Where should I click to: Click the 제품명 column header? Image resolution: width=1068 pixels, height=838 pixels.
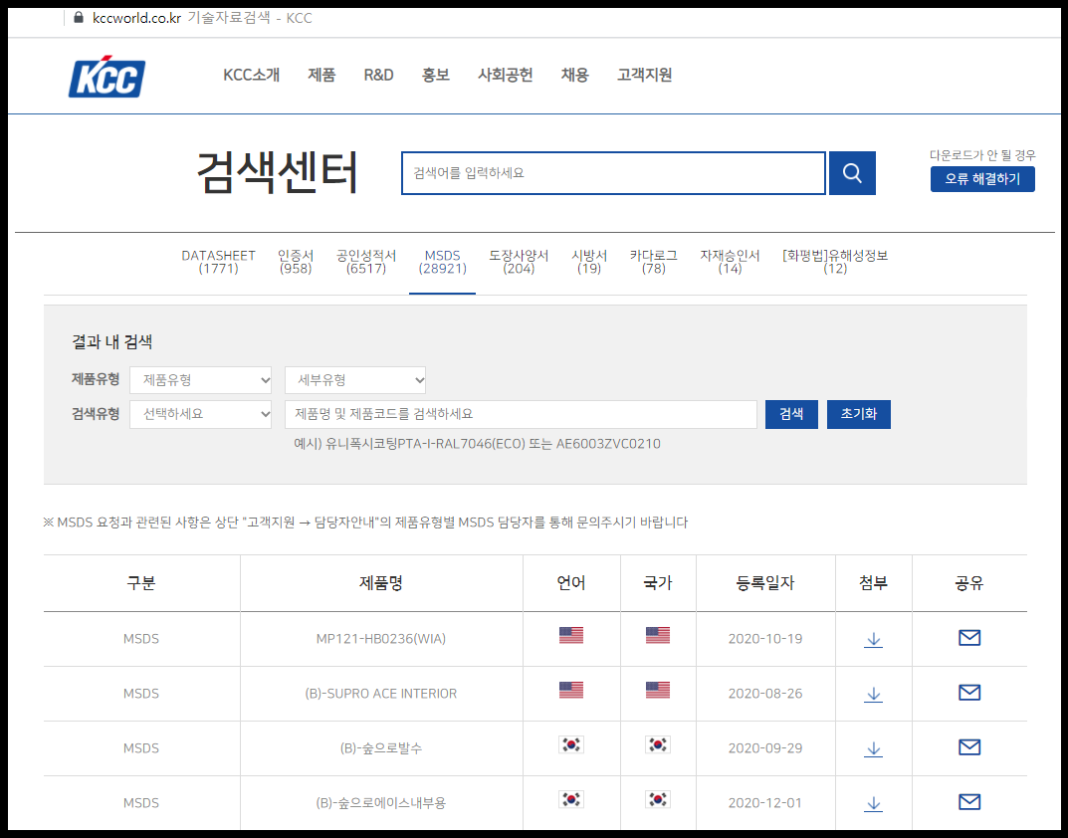[381, 583]
